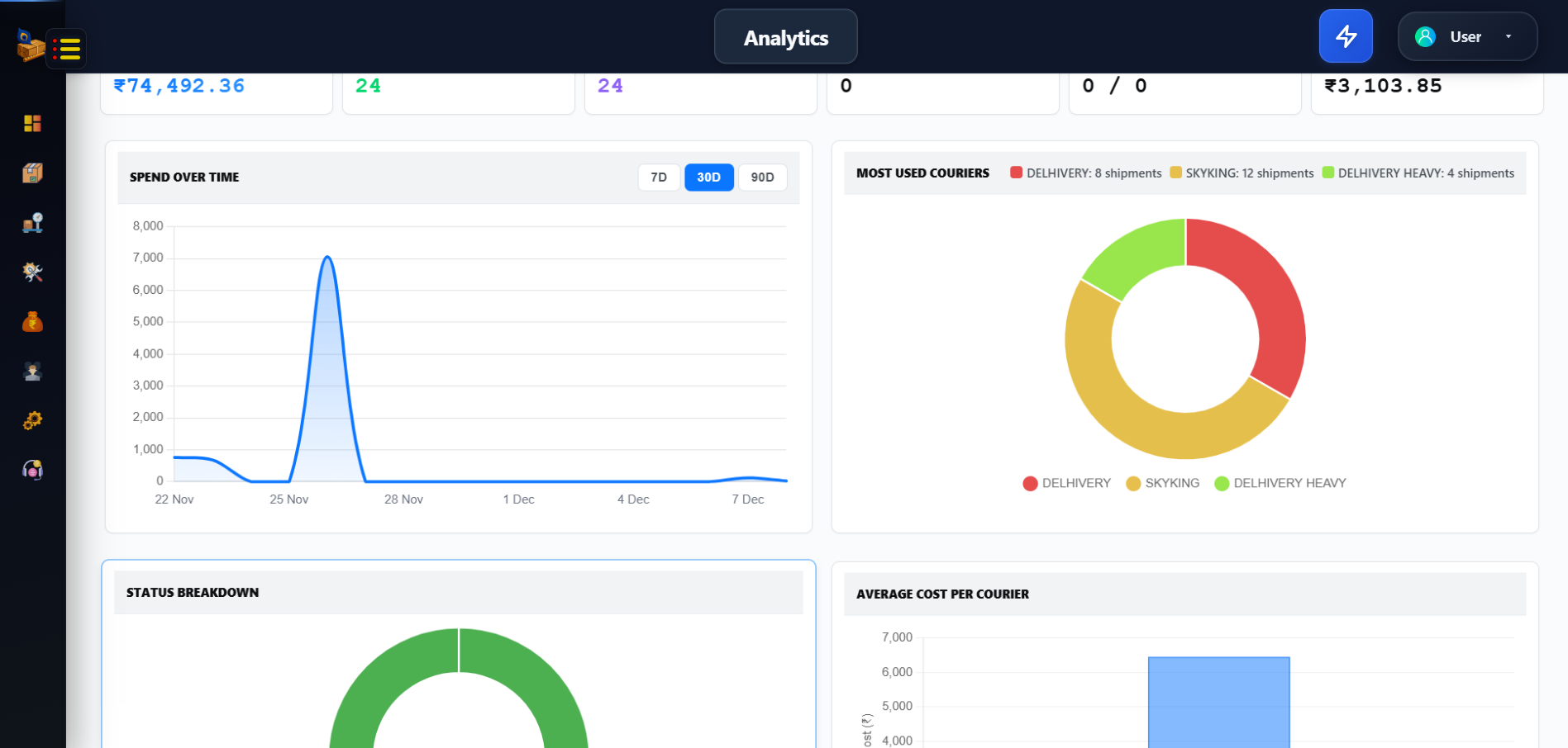Click the rupee money bag icon
The image size is (1568, 748).
[32, 322]
